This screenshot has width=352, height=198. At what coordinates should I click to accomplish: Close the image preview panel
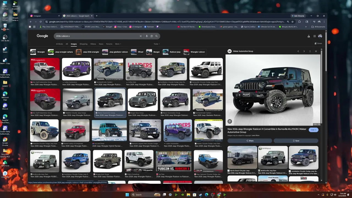[316, 51]
